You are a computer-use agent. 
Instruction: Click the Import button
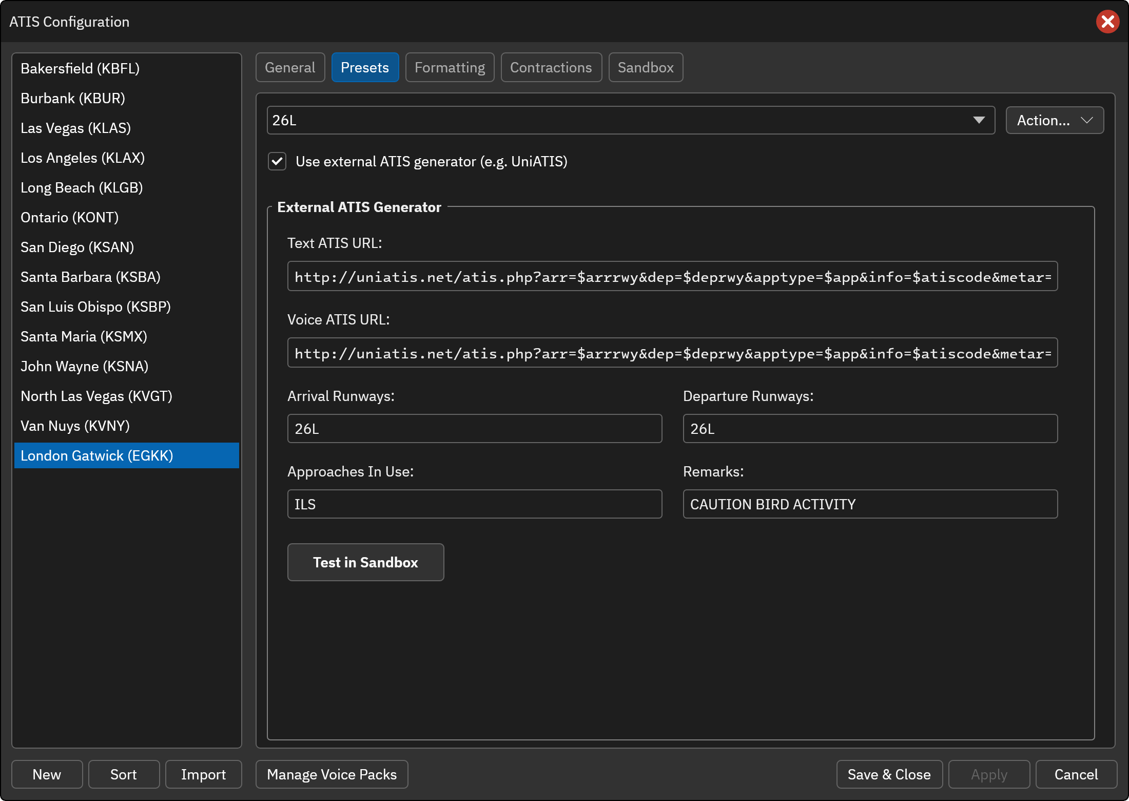[203, 774]
